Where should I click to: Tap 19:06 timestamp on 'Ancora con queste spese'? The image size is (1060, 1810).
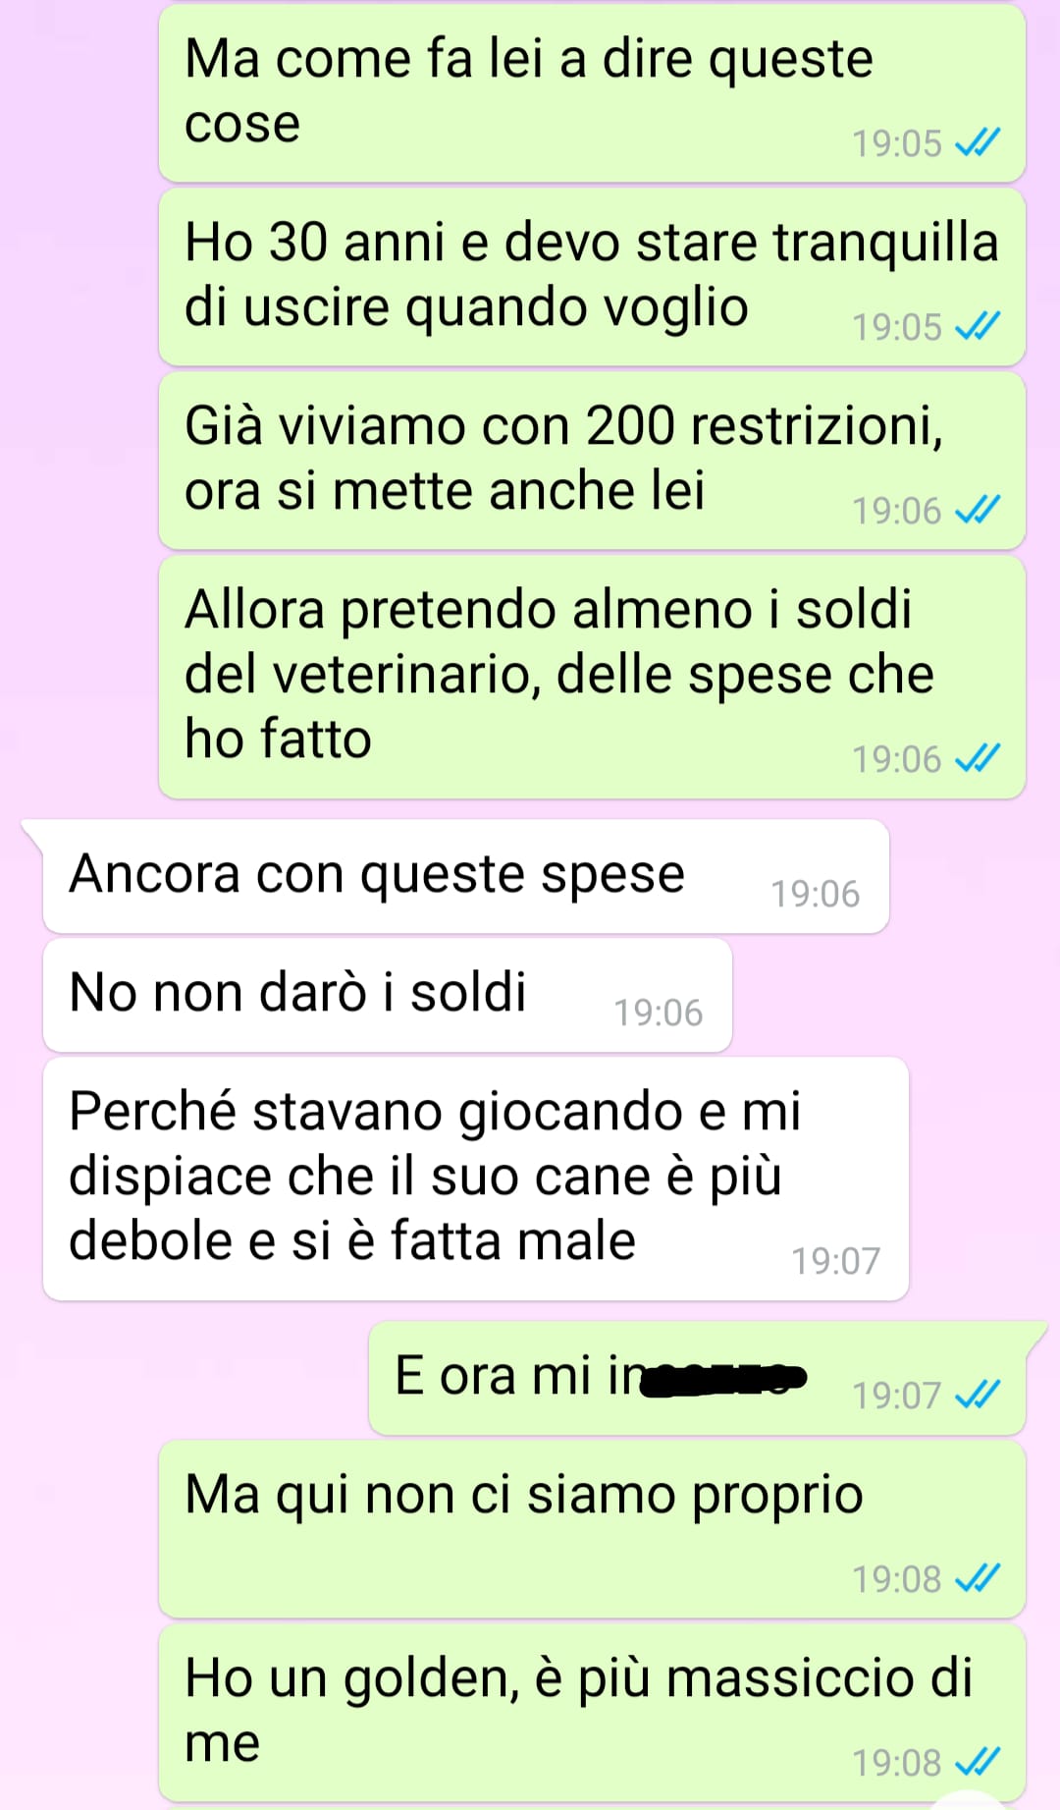pyautogui.click(x=815, y=894)
